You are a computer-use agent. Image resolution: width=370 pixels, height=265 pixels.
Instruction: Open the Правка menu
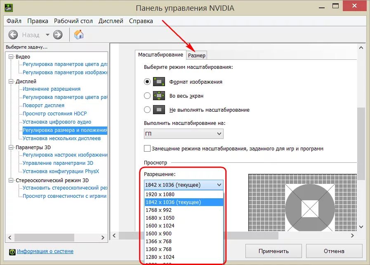click(x=38, y=21)
